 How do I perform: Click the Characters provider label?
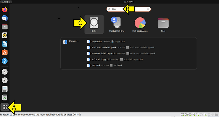73,41
